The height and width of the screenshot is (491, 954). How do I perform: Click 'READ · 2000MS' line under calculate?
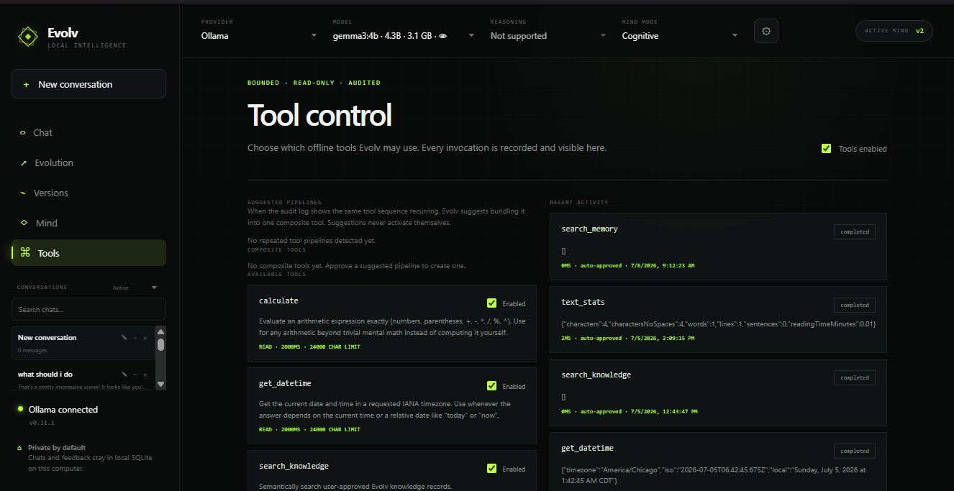(309, 347)
